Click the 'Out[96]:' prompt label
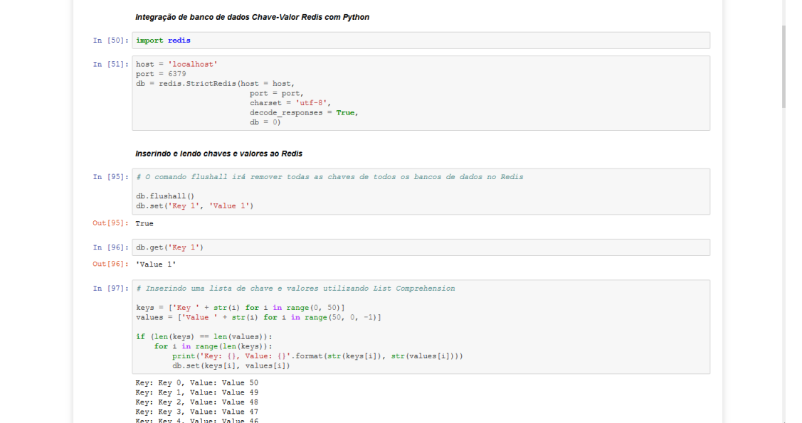Image resolution: width=802 pixels, height=423 pixels. click(x=110, y=264)
